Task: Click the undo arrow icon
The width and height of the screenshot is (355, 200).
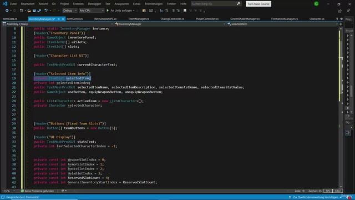Action: coord(46,11)
